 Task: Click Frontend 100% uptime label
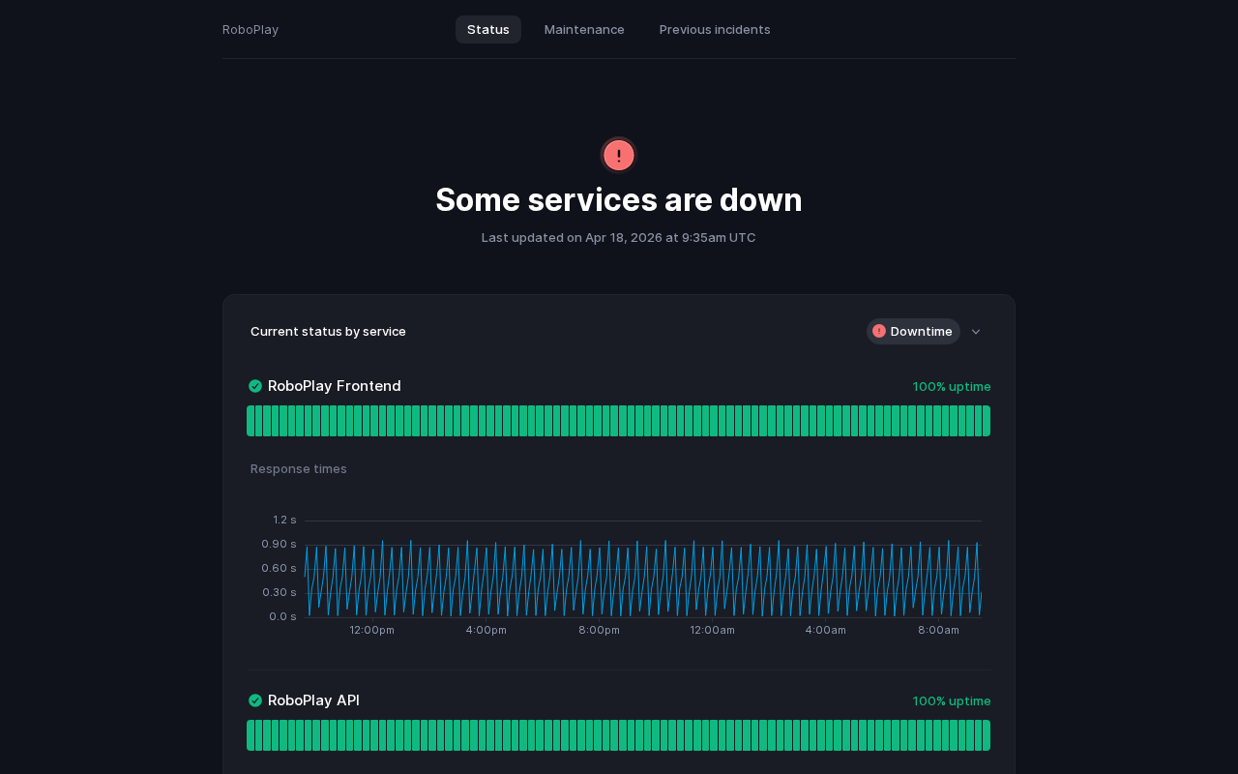point(952,386)
